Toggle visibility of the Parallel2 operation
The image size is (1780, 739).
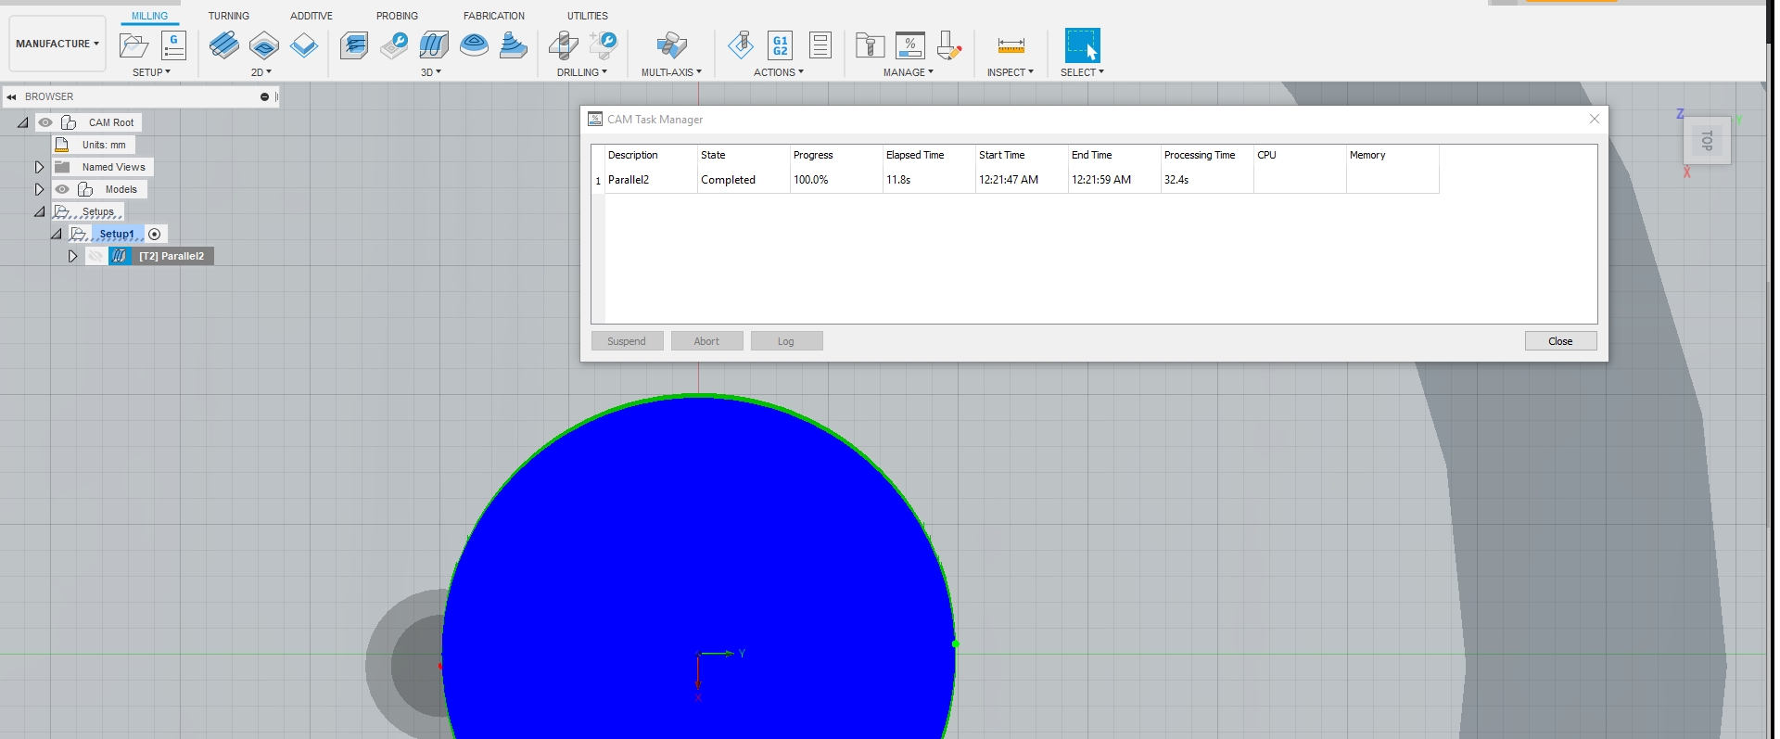(x=95, y=256)
